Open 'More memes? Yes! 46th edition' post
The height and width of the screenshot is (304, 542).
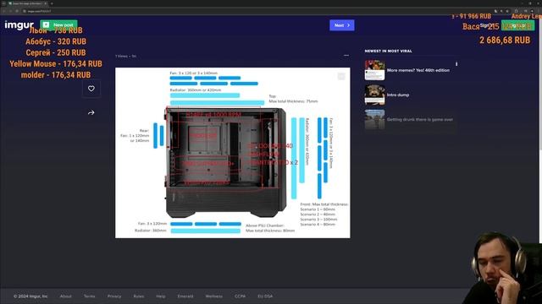click(x=411, y=70)
